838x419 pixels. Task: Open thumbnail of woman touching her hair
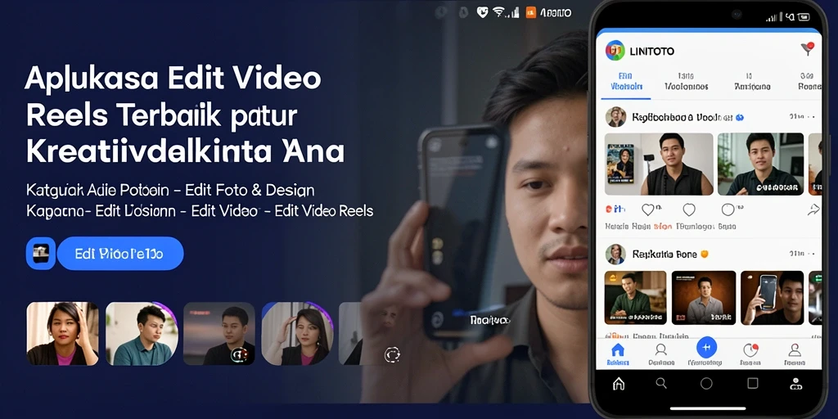[297, 334]
